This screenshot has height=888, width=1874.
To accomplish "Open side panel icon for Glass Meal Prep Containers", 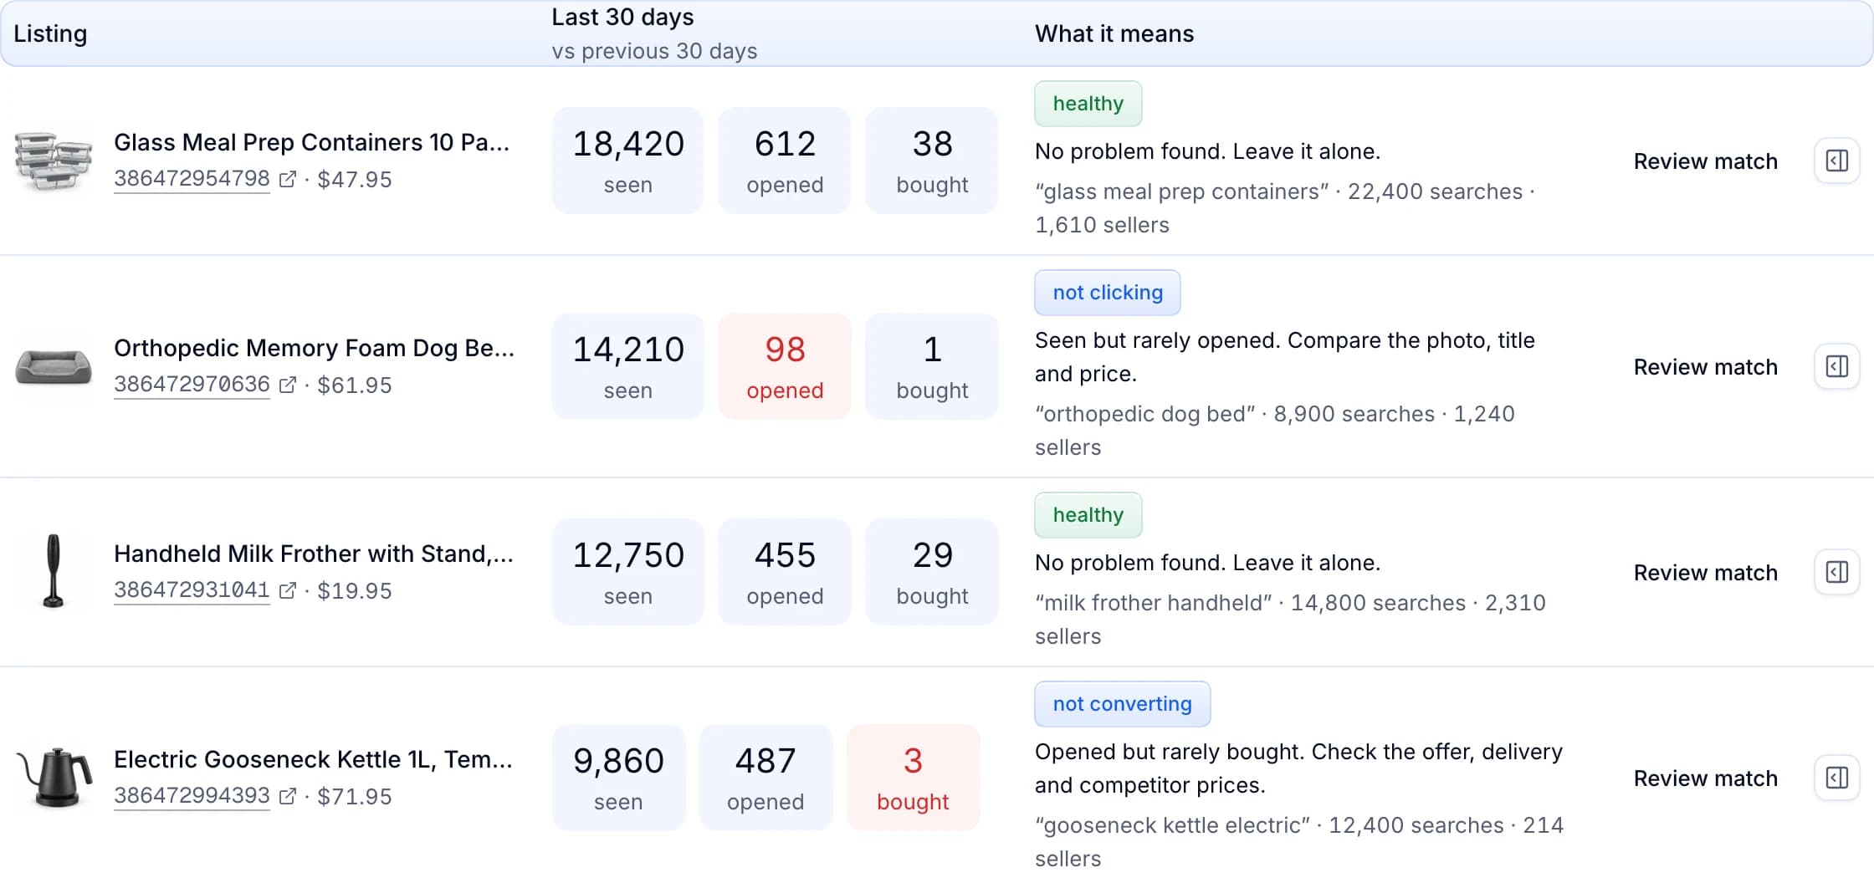I will [1836, 161].
